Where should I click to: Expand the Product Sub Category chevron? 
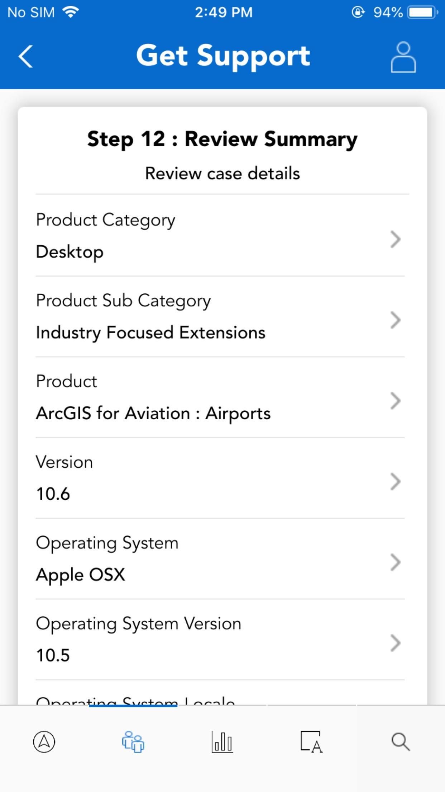coord(395,320)
